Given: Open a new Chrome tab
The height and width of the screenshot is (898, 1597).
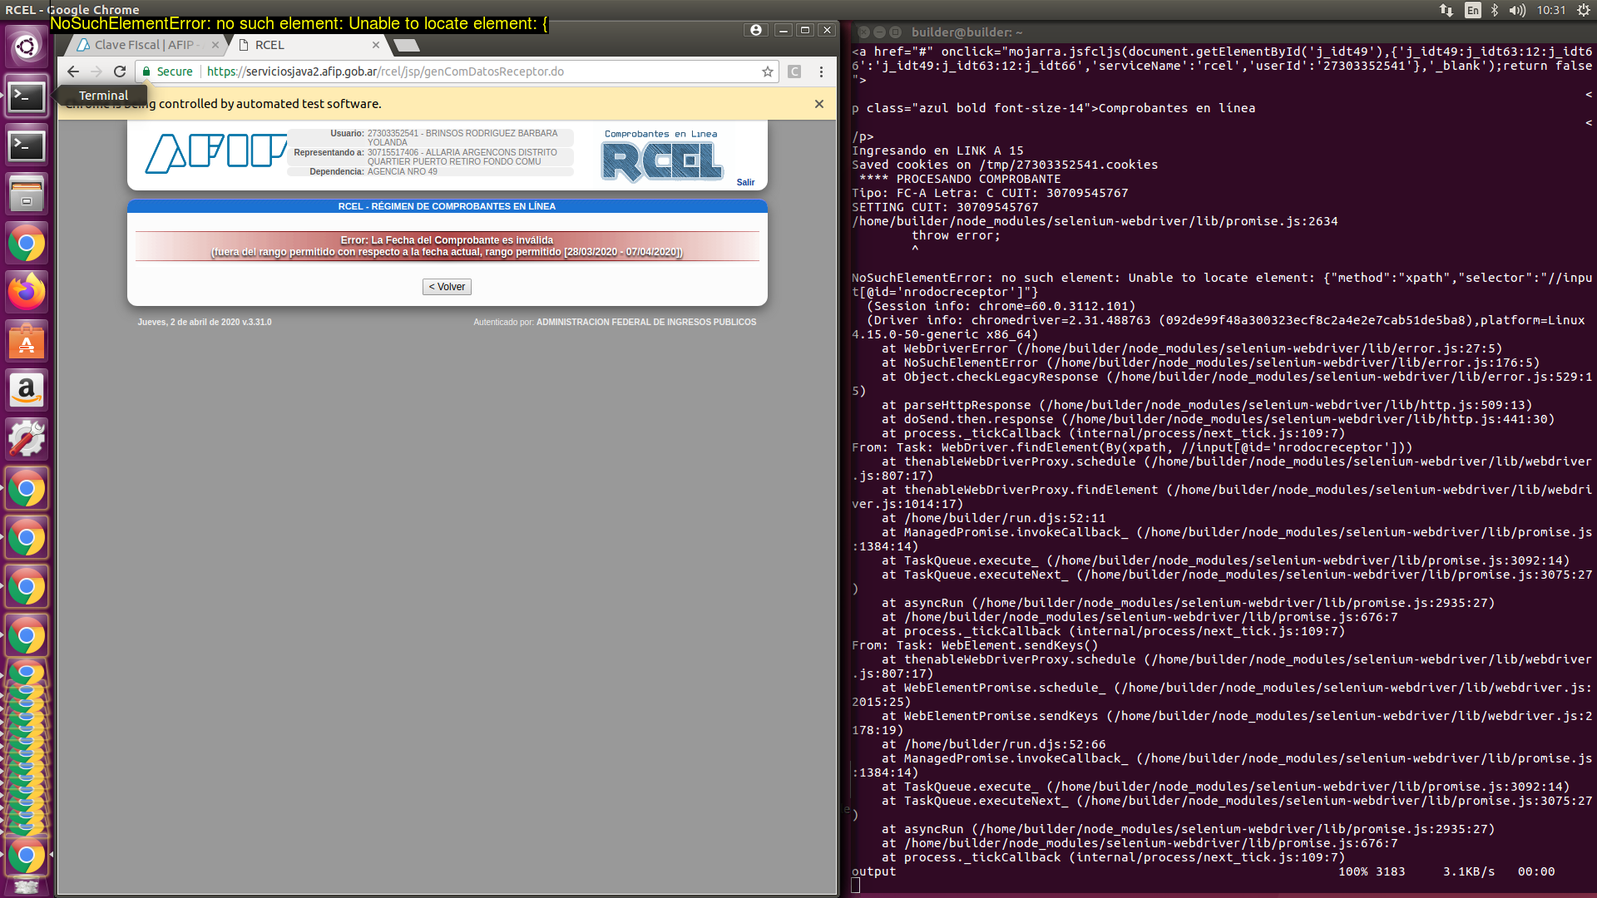Looking at the screenshot, I should coord(406,45).
